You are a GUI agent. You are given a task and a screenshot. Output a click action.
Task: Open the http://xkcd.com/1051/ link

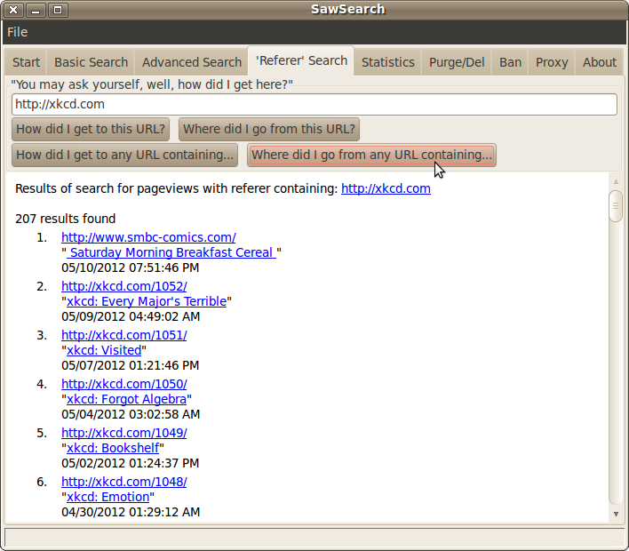coord(124,335)
